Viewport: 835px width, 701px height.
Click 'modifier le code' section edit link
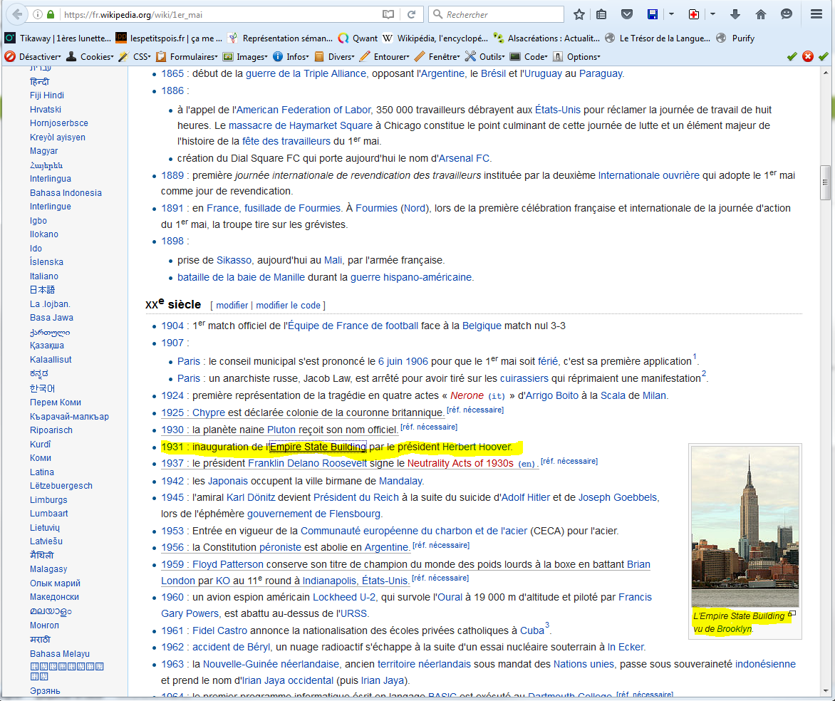288,305
